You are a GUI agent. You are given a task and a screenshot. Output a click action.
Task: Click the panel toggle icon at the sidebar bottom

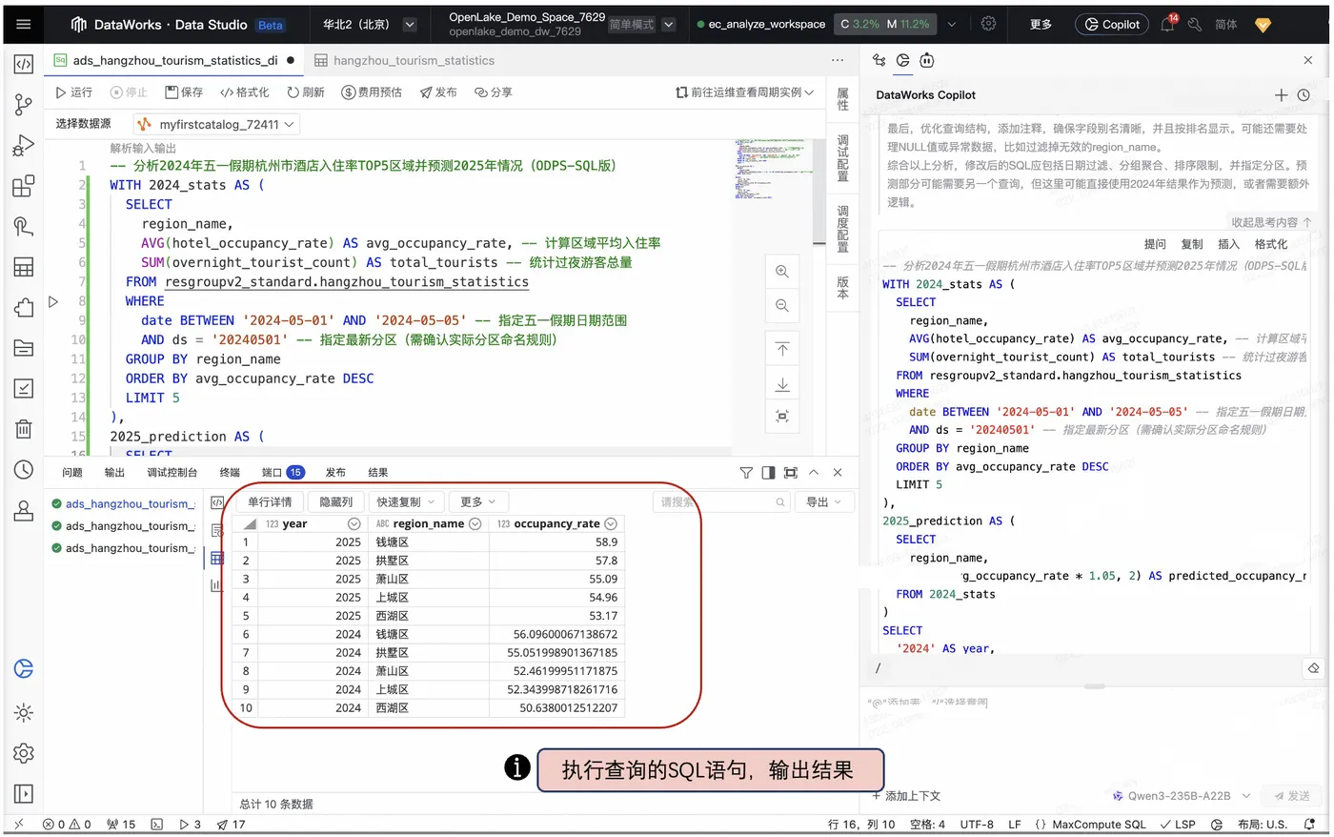(x=24, y=793)
